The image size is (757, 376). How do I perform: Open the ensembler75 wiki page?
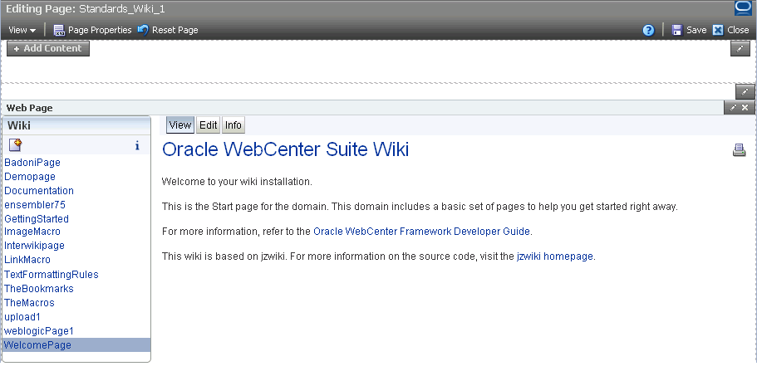[x=35, y=204]
